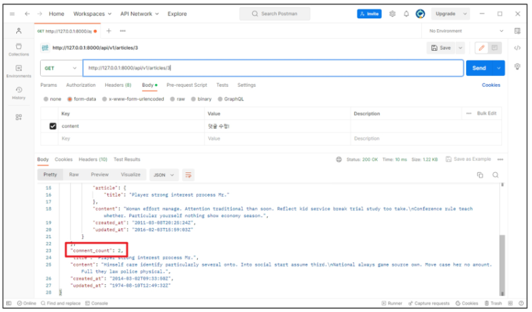The width and height of the screenshot is (532, 312).
Task: Open the network globe icon near Status
Action: coord(338,159)
